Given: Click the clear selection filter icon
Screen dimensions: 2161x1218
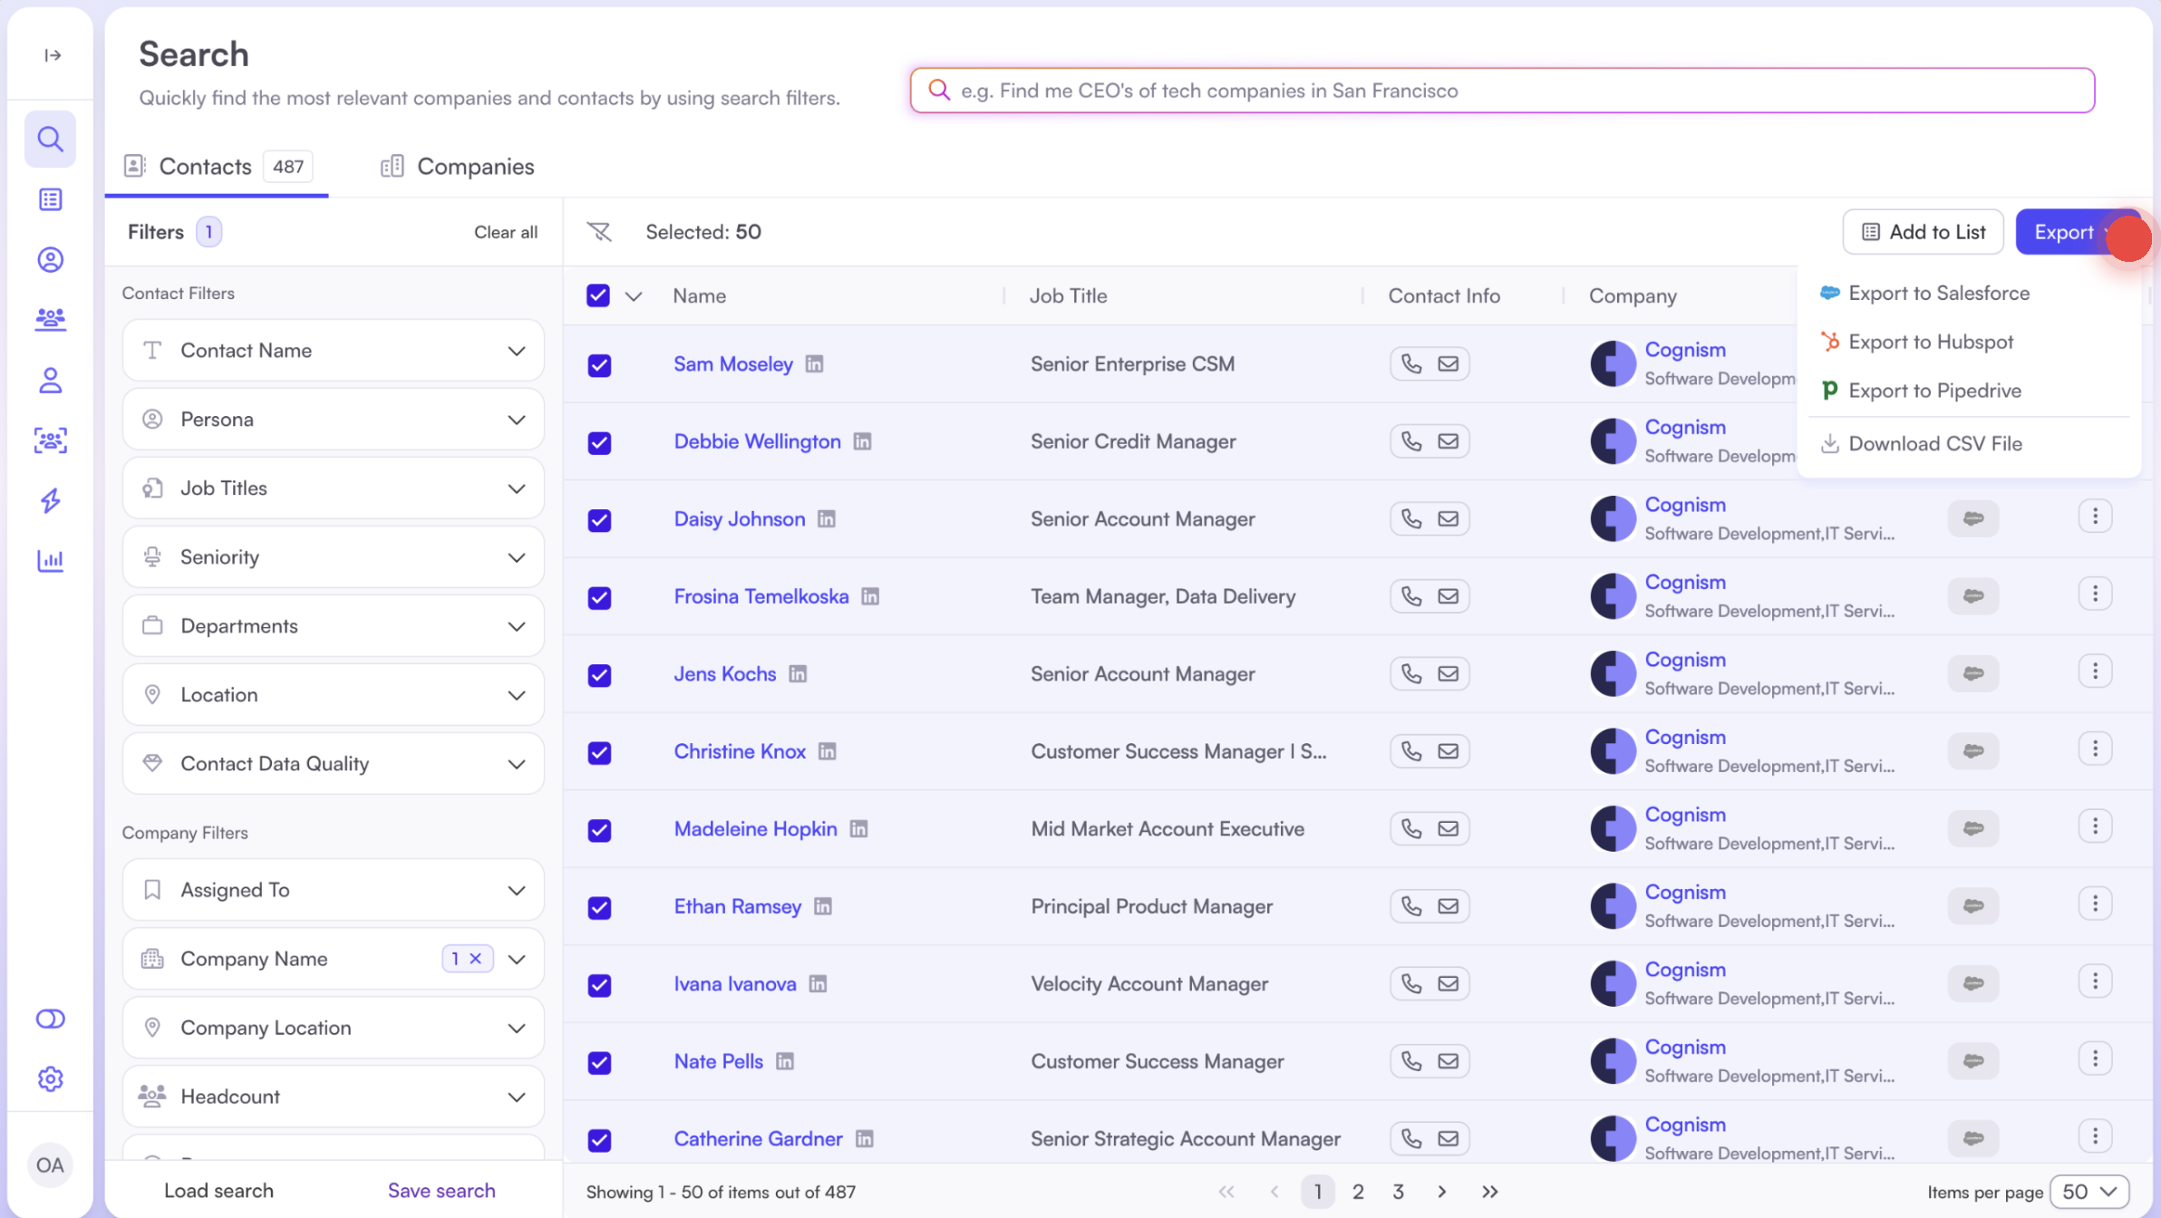Looking at the screenshot, I should pos(599,232).
